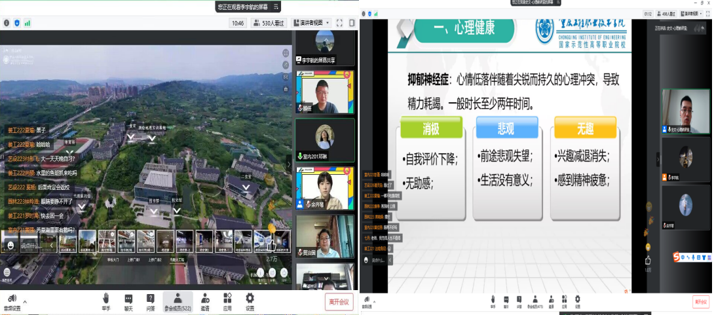Click the thumbs-up like icon in left window
The width and height of the screenshot is (714, 315).
[271, 246]
